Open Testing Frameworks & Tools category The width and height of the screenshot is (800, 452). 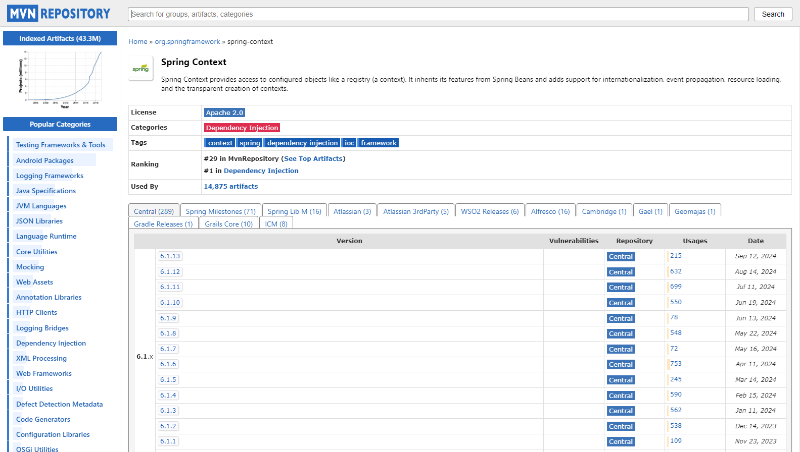tap(61, 145)
